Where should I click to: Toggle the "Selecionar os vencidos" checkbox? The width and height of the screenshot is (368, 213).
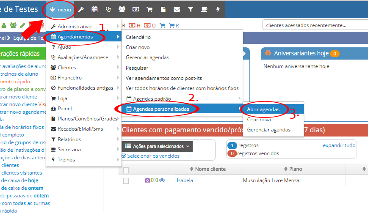[124, 156]
